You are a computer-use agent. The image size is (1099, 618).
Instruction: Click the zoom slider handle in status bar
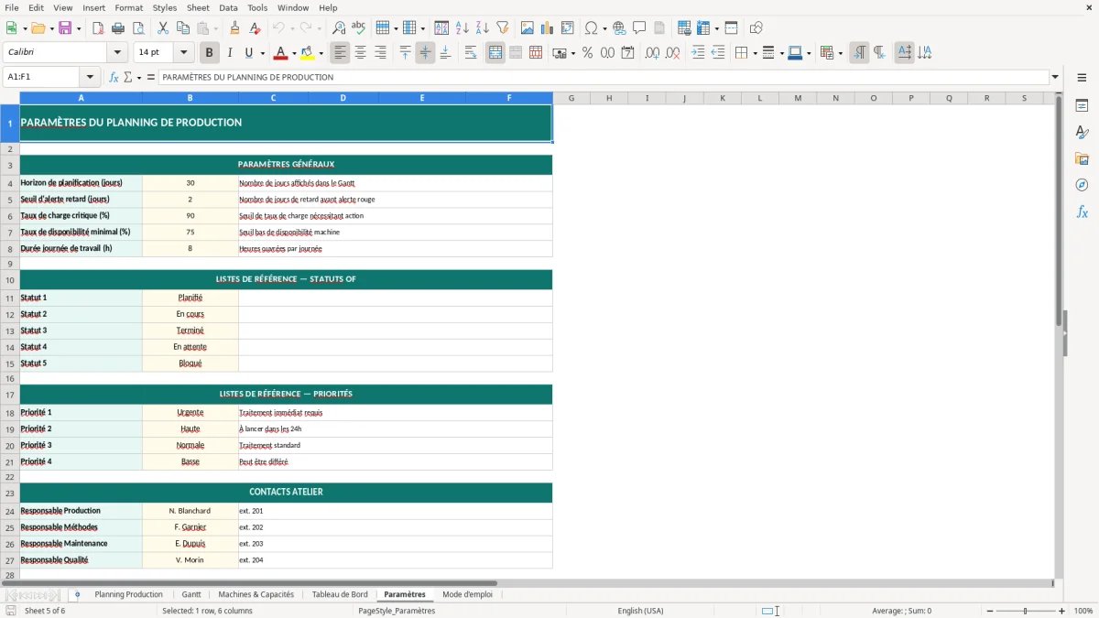click(1025, 611)
